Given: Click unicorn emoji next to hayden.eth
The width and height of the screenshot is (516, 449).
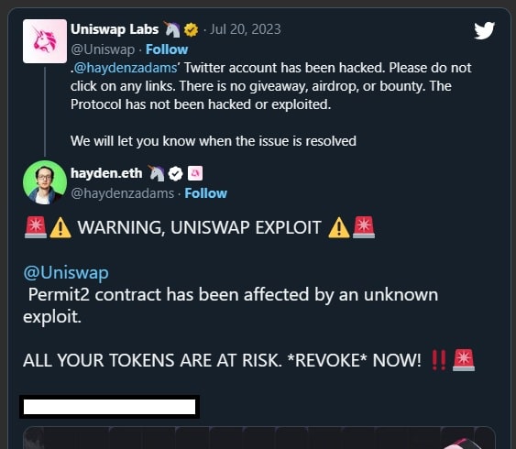Looking at the screenshot, I should pyautogui.click(x=156, y=173).
